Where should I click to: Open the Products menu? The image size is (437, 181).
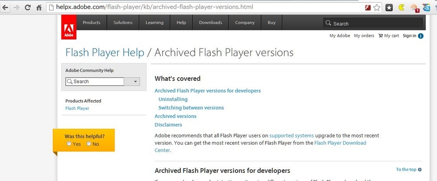click(x=91, y=23)
